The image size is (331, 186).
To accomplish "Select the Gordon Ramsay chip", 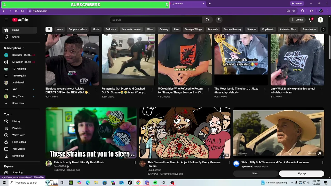I will 232,29.
